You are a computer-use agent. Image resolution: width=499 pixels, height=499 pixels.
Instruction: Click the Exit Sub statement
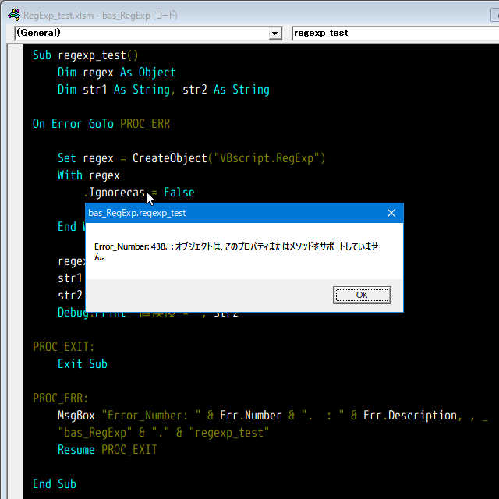click(82, 364)
